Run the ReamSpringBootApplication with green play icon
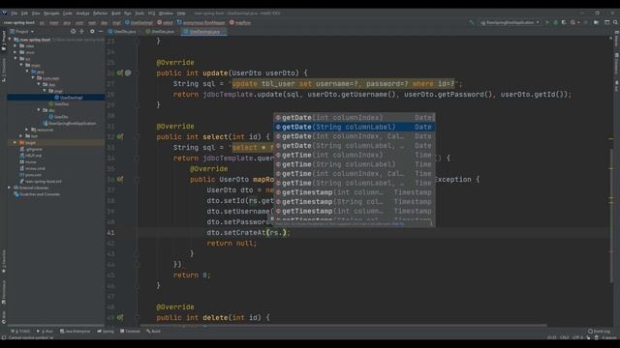 [x=547, y=22]
